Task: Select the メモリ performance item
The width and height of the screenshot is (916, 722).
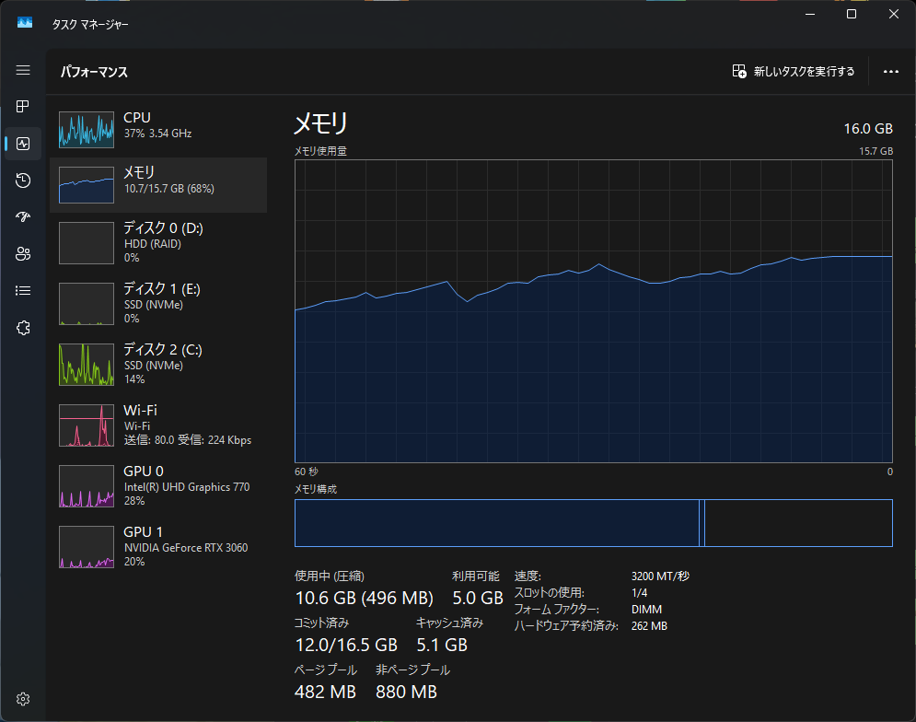Action: coord(158,184)
